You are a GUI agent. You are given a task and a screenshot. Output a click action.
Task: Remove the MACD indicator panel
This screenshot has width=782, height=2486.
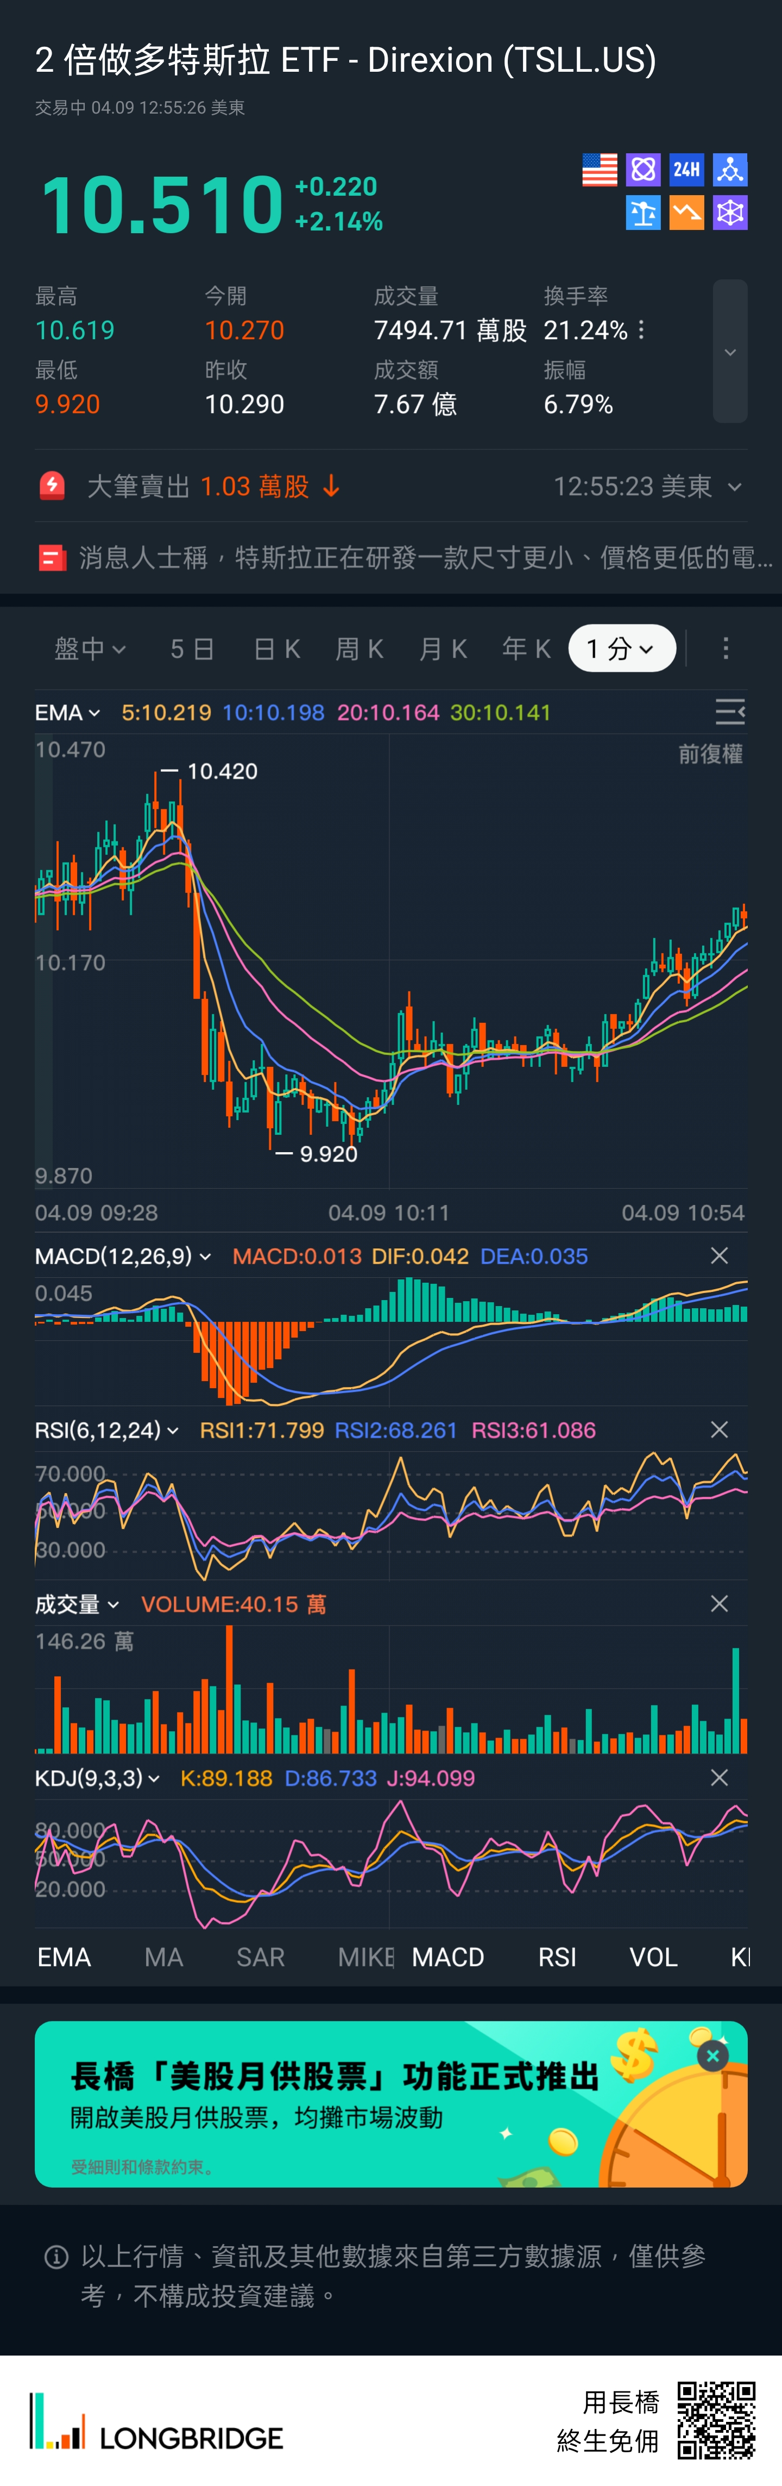(x=718, y=1256)
